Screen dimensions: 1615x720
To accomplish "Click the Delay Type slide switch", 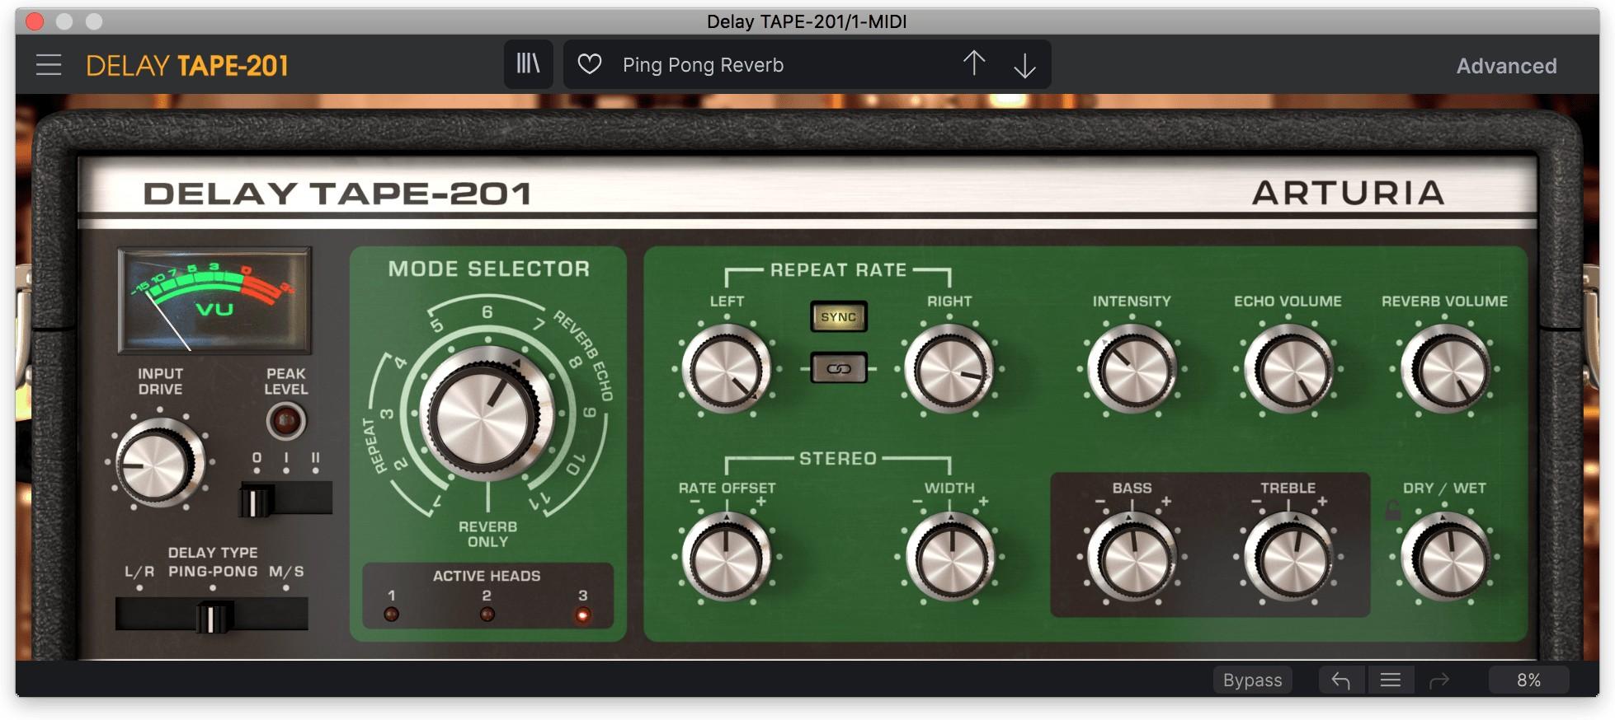I will click(212, 615).
